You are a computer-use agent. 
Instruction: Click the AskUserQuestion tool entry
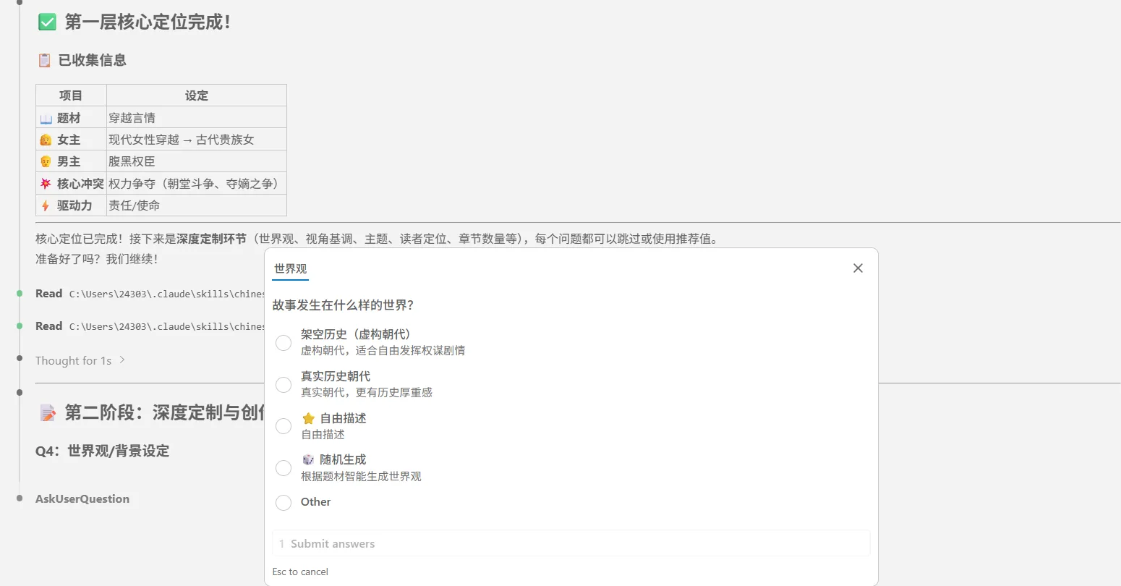pos(82,498)
